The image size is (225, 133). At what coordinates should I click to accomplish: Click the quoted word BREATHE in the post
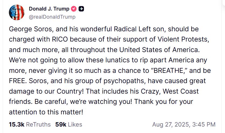[168, 71]
